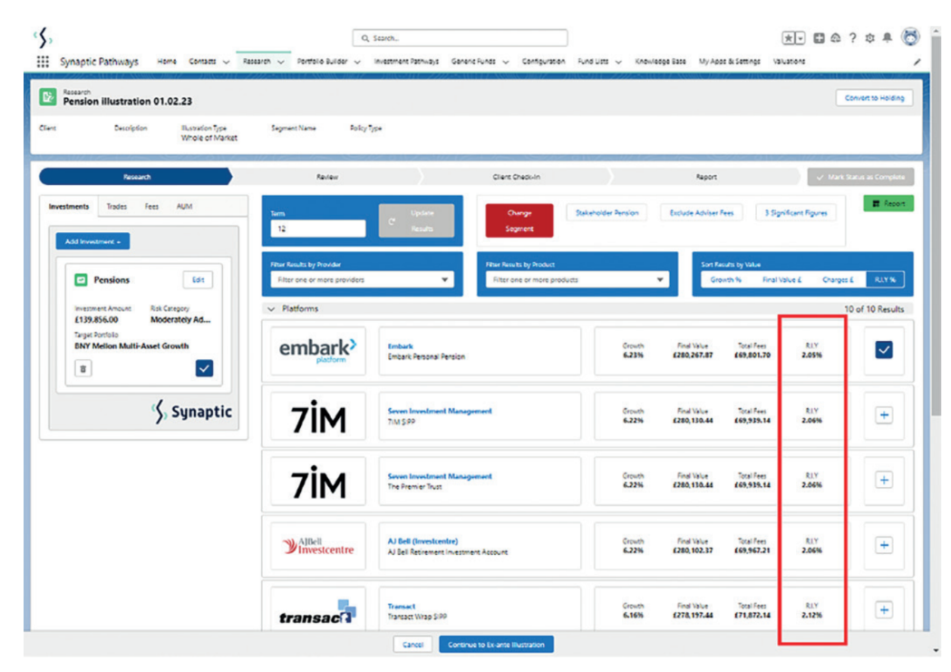Add The Premier Trust result with plus

tap(884, 480)
